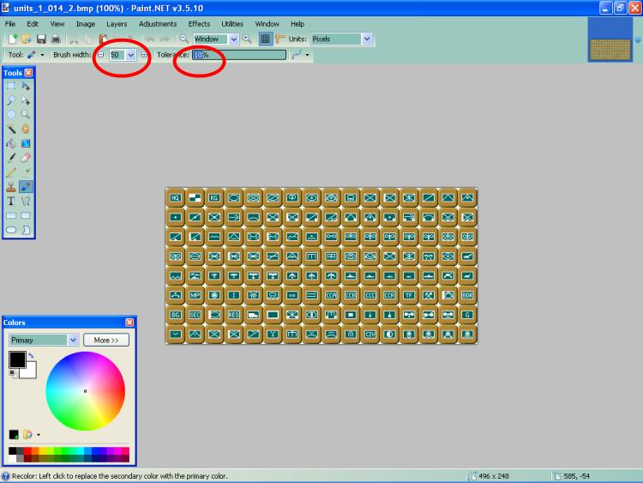This screenshot has height=483, width=643.
Task: Select the Zoom tool in Tools panel
Action: pos(26,115)
